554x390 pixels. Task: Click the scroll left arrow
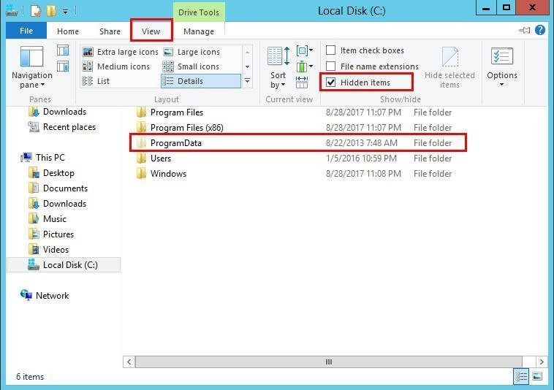(129, 362)
